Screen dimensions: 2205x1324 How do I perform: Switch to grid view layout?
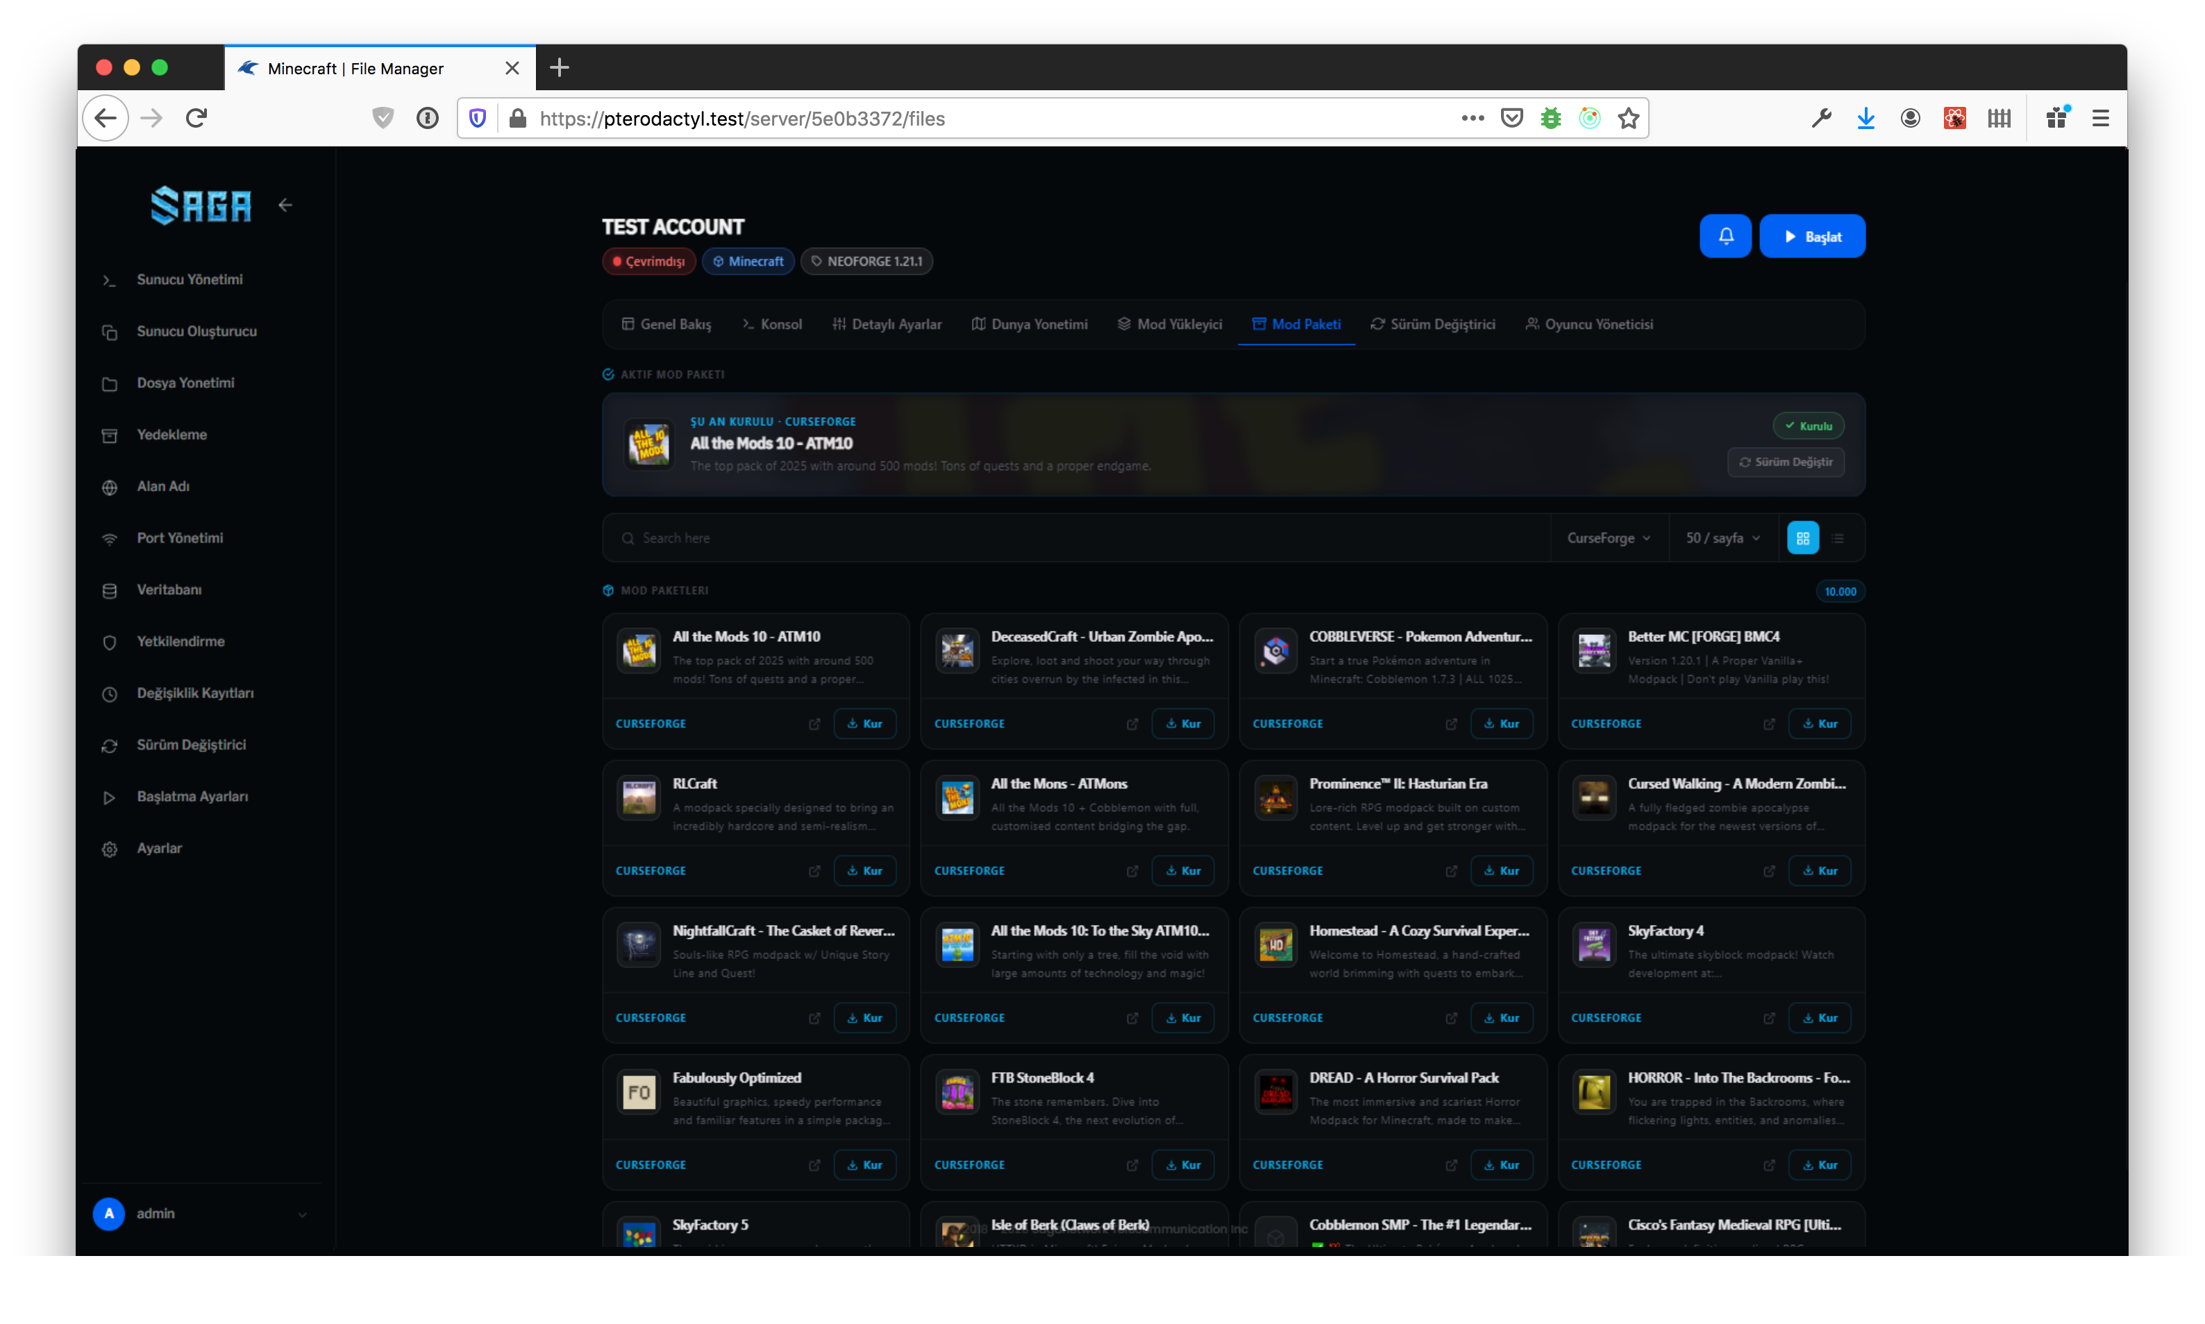coord(1802,538)
